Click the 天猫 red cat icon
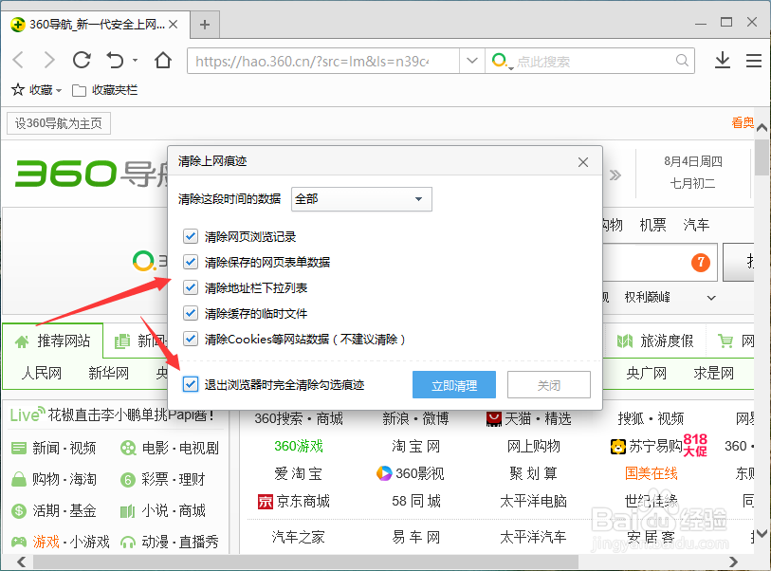Image resolution: width=771 pixels, height=571 pixels. [494, 419]
